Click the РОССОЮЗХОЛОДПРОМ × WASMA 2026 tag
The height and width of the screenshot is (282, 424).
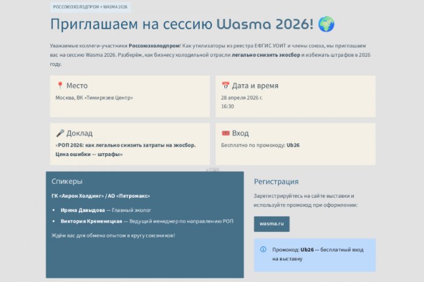click(90, 7)
